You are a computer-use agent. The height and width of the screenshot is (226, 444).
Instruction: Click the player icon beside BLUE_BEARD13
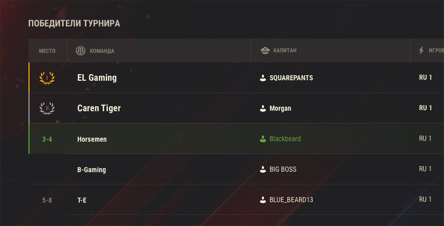[x=263, y=200]
